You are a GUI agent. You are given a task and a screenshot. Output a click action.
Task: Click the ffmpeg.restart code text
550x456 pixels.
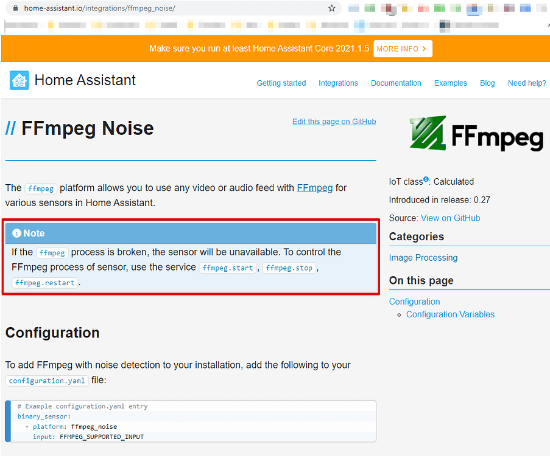pyautogui.click(x=44, y=283)
